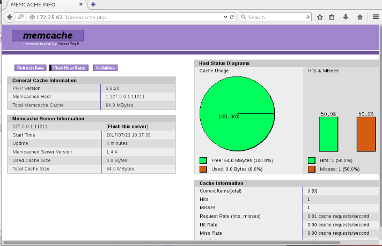Click the Start Time value 2017/07/23 10:37:08
Image resolution: width=382 pixels, height=246 pixels.
128,135
